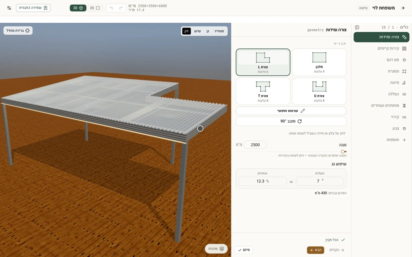
Task: Focus the slope degrees field showing 7
Action: [x=320, y=181]
